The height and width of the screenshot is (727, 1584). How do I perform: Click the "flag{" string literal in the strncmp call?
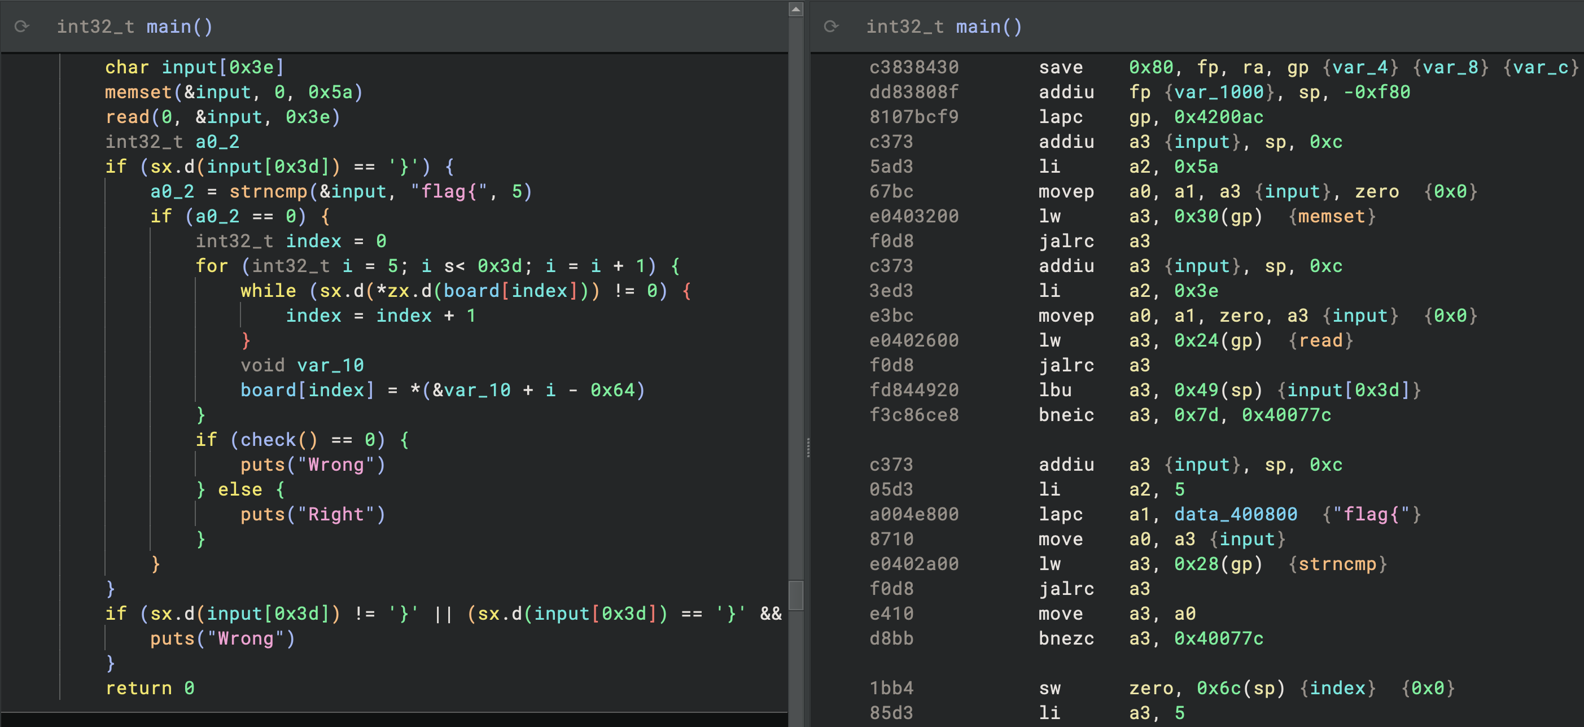point(448,192)
